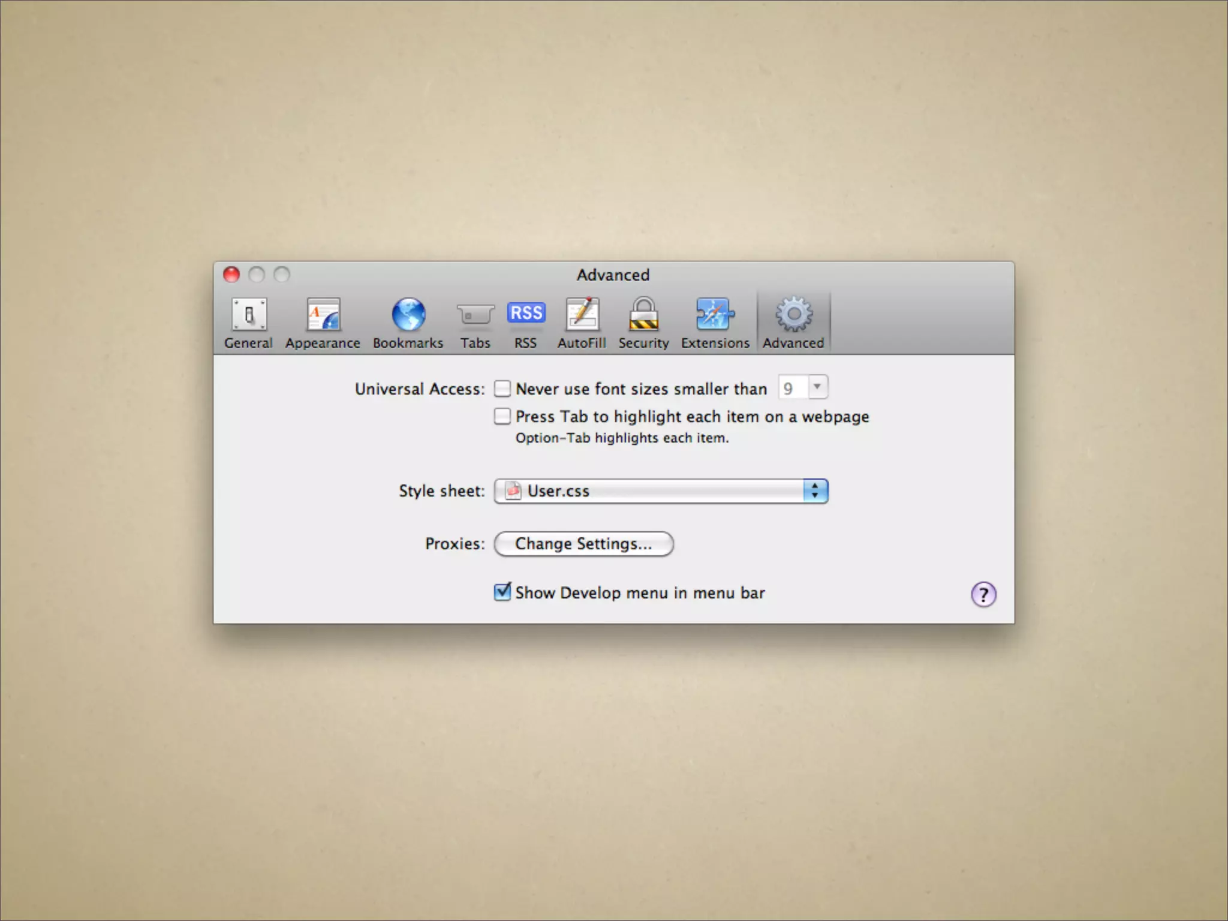Toggle Press Tab to highlight items checkbox
Image resolution: width=1228 pixels, height=921 pixels.
pos(502,416)
